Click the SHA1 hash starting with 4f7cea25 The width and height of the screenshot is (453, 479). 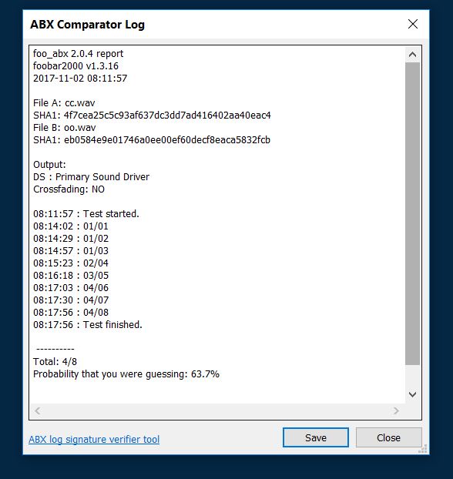click(167, 116)
